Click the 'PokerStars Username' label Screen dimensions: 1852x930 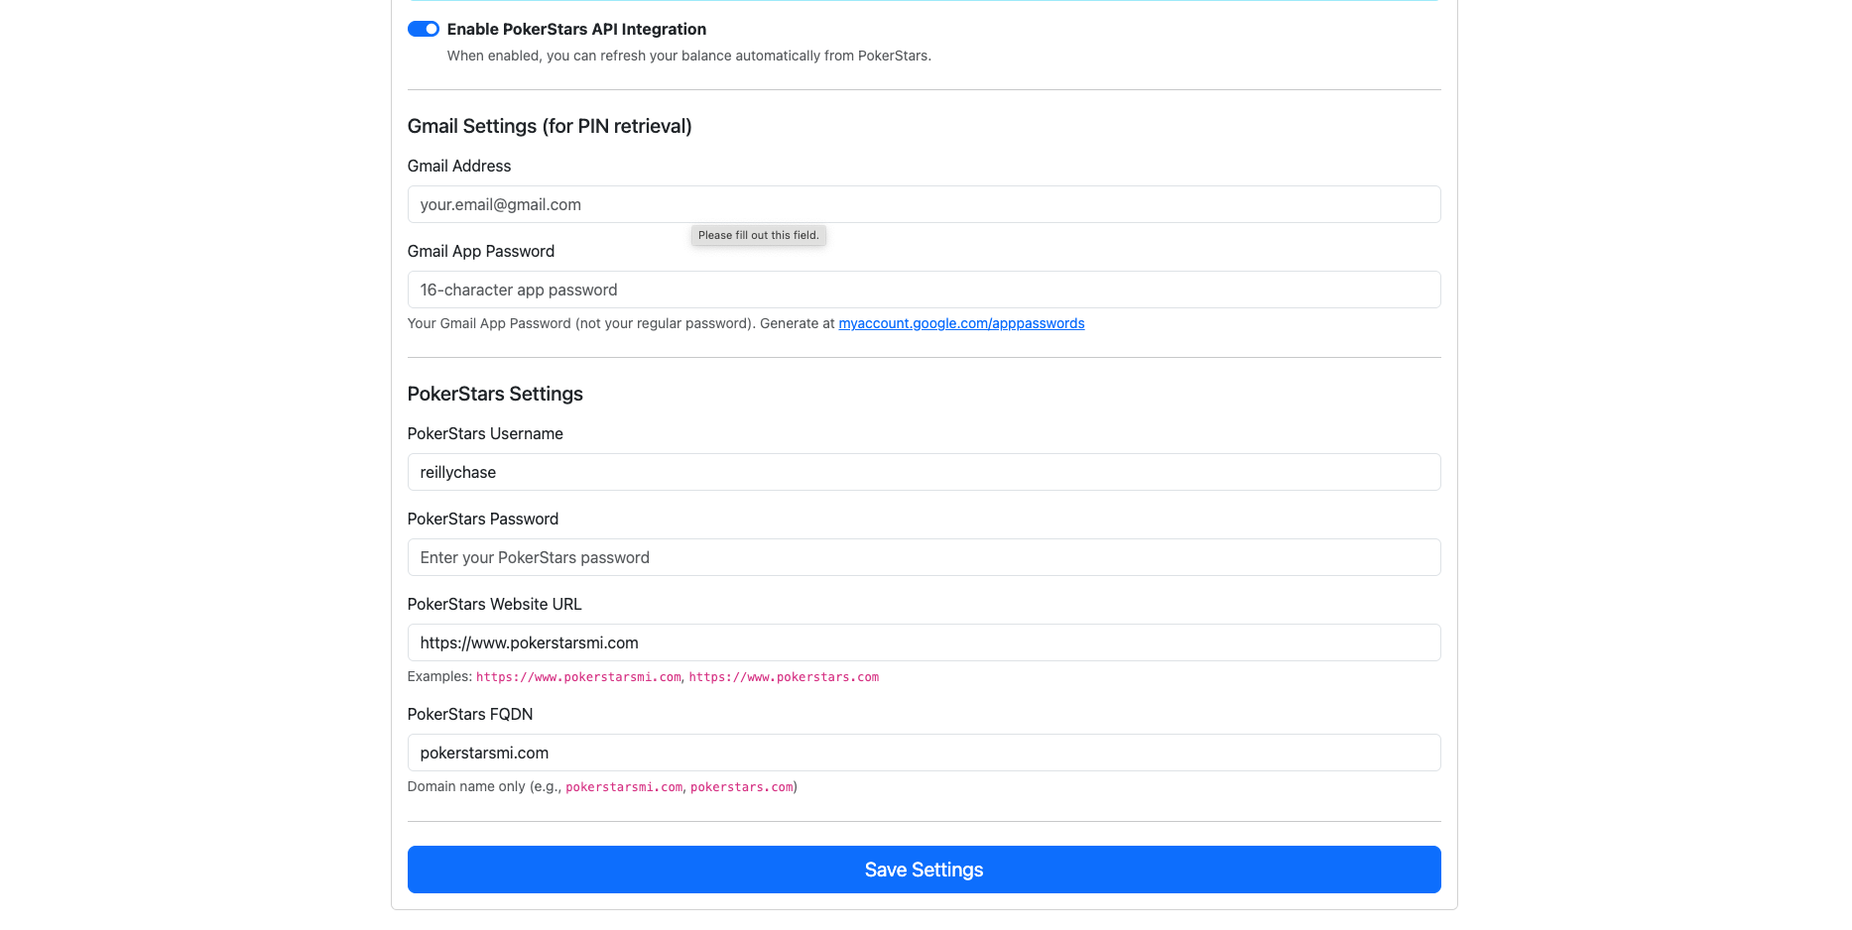(x=485, y=433)
